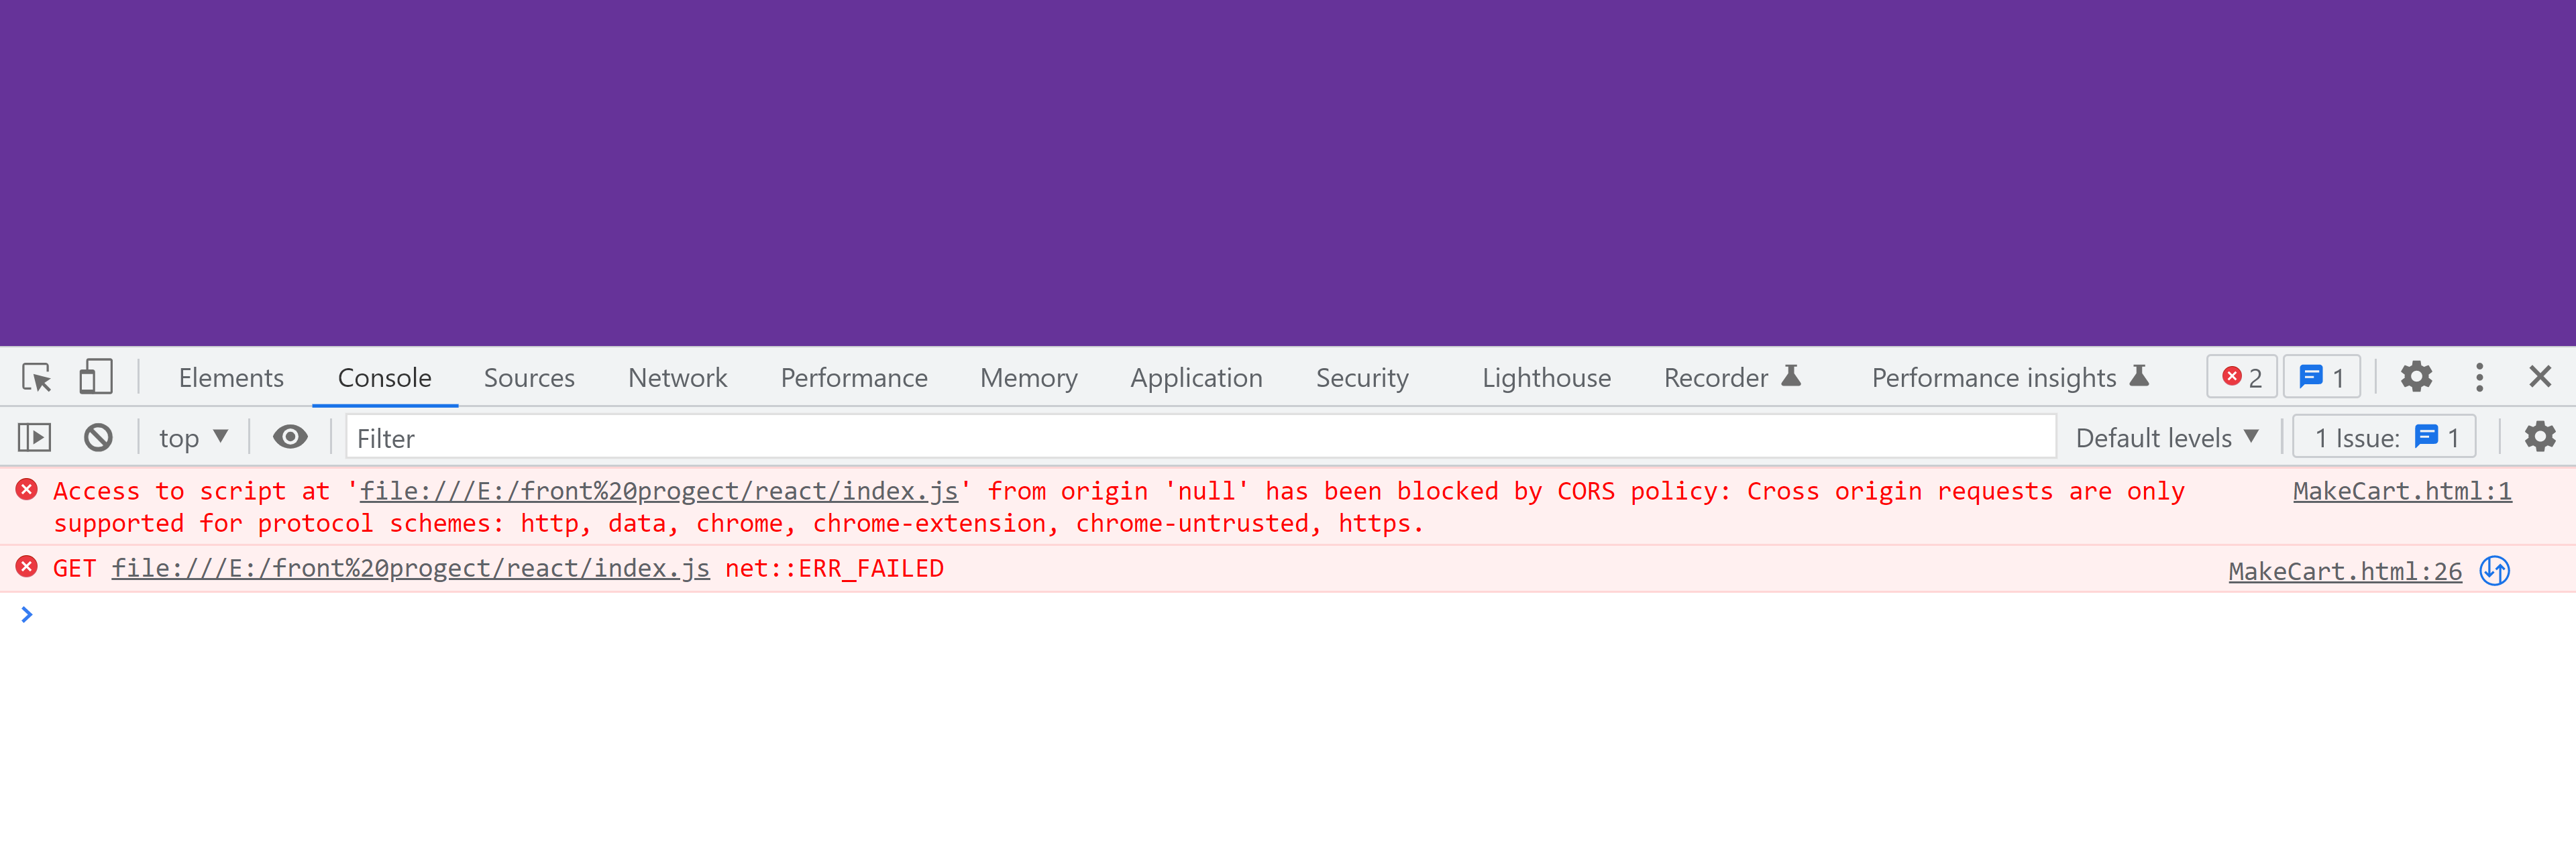Open the Security panel
Image resolution: width=2576 pixels, height=861 pixels.
(1364, 376)
